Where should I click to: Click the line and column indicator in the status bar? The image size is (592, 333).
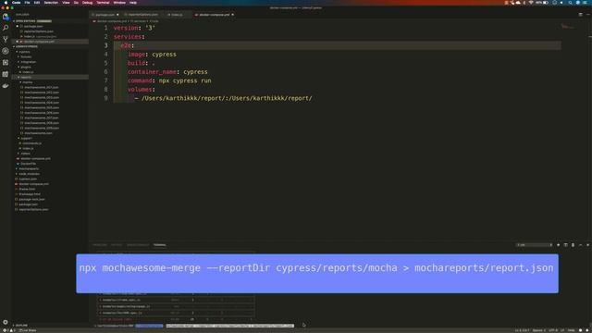[x=522, y=330]
